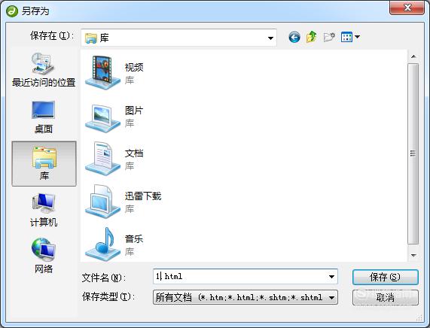Click the vertical scrollbar thumb

(413, 153)
